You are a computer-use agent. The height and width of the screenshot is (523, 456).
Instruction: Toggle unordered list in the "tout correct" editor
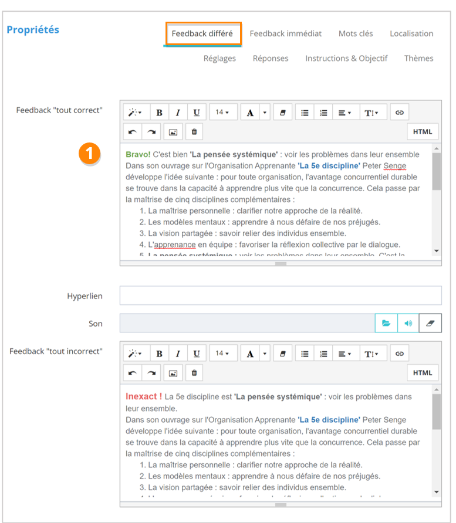(305, 113)
